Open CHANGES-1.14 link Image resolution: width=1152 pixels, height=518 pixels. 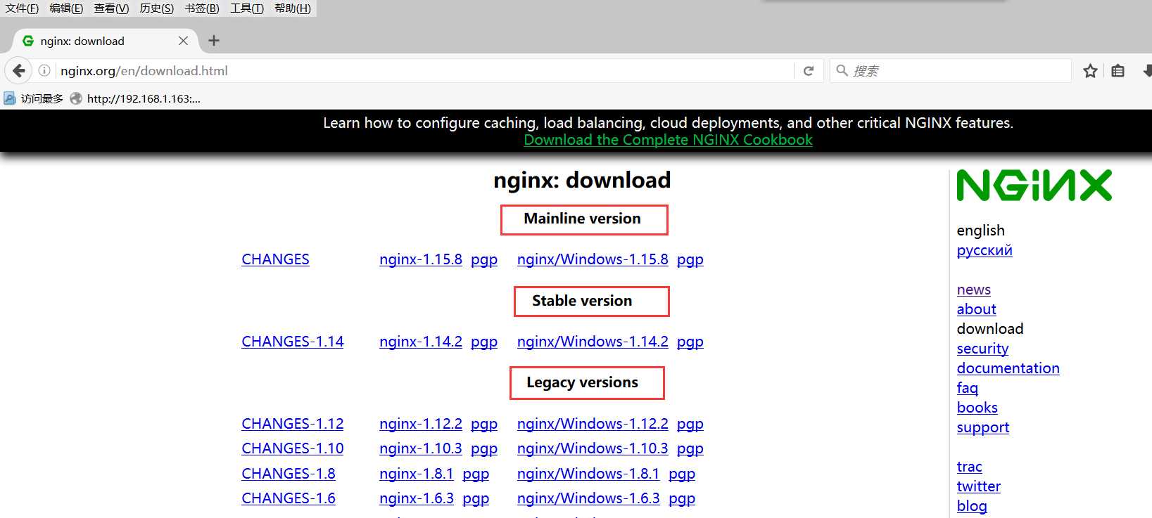pyautogui.click(x=293, y=342)
